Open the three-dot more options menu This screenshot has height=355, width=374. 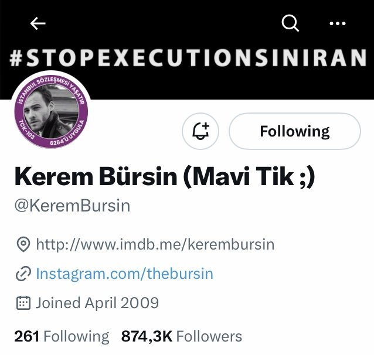click(x=338, y=23)
